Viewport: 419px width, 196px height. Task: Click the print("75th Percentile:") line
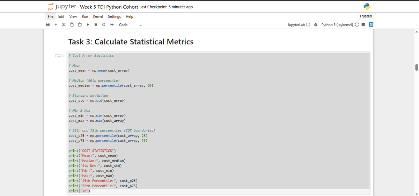[103, 186]
